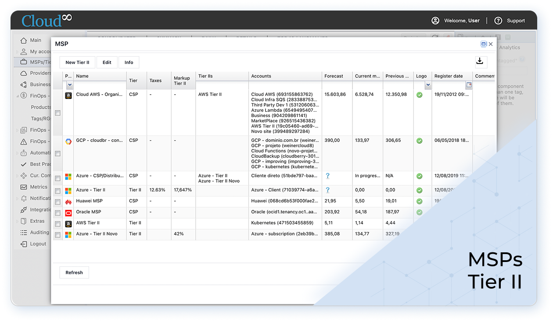This screenshot has height=322, width=553.
Task: Click the Refresh button
Action: [x=74, y=272]
